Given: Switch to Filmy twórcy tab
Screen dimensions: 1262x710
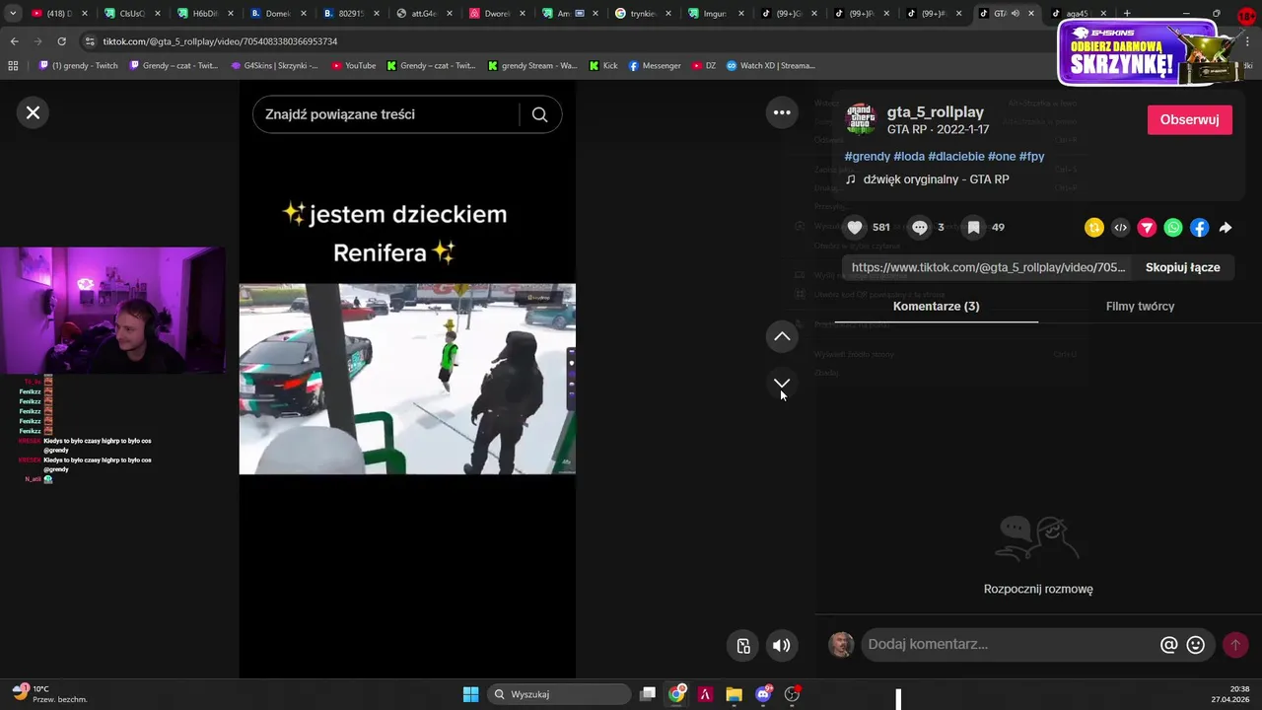Looking at the screenshot, I should pos(1140,307).
